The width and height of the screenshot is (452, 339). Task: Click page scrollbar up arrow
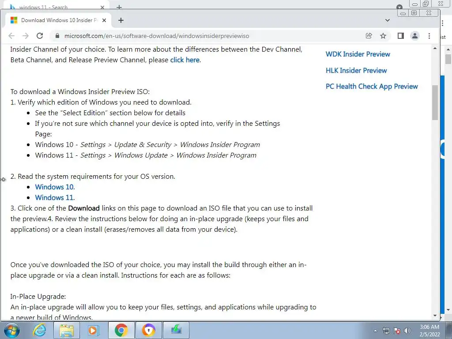click(x=435, y=48)
